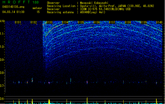The height and width of the screenshot is (104, 165).
Task: Click the 0140 time marker
Action: point(159,22)
